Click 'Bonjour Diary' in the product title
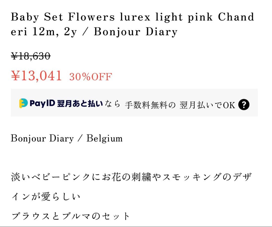Viewport: 272px width, 227px height. pyautogui.click(x=136, y=32)
